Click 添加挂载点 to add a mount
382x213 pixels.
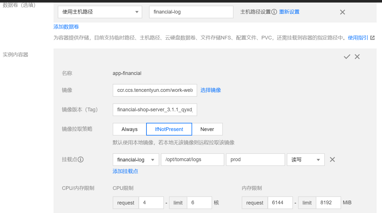[125, 171]
